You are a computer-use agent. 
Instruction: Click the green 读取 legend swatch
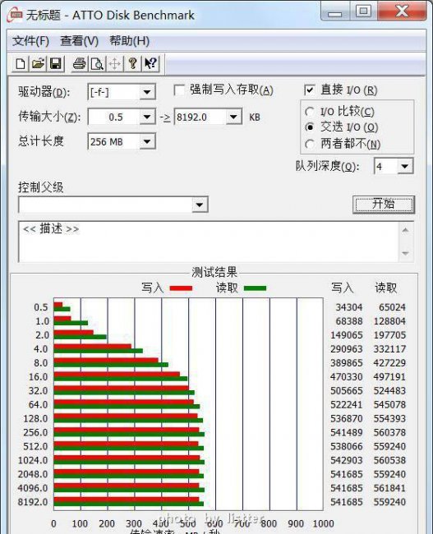(255, 288)
